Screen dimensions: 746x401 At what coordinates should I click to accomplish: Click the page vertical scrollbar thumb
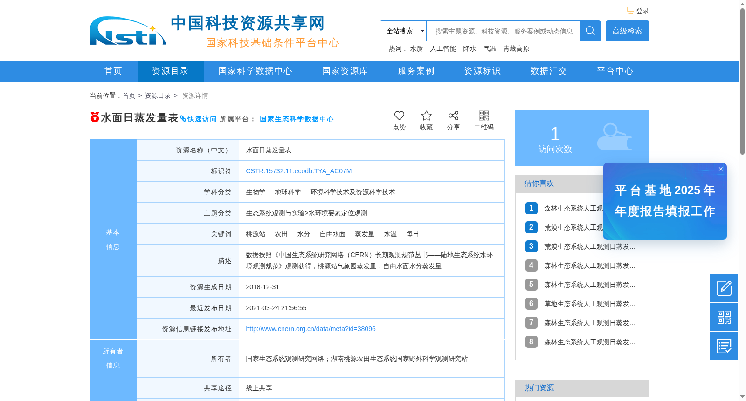click(742, 81)
